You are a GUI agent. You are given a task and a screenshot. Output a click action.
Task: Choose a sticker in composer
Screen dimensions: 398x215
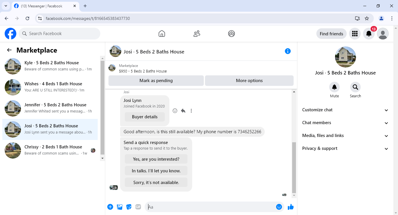point(129,207)
